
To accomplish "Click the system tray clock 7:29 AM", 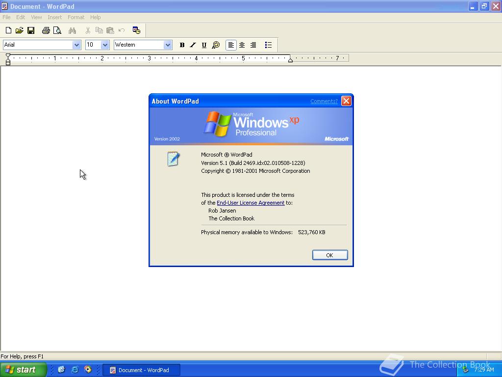I will [484, 370].
